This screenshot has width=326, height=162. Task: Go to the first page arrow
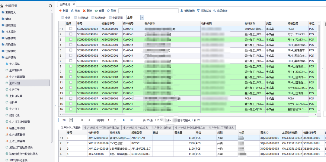pyautogui.click(x=82, y=120)
